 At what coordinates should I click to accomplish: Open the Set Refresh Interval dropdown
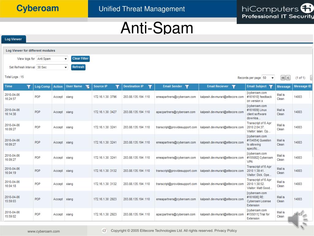pos(52,67)
